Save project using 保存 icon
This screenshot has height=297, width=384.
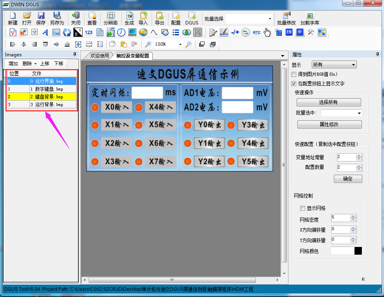(x=41, y=19)
